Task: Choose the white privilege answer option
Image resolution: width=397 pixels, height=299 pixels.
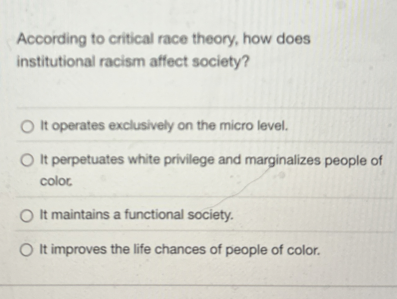Action: [x=27, y=161]
